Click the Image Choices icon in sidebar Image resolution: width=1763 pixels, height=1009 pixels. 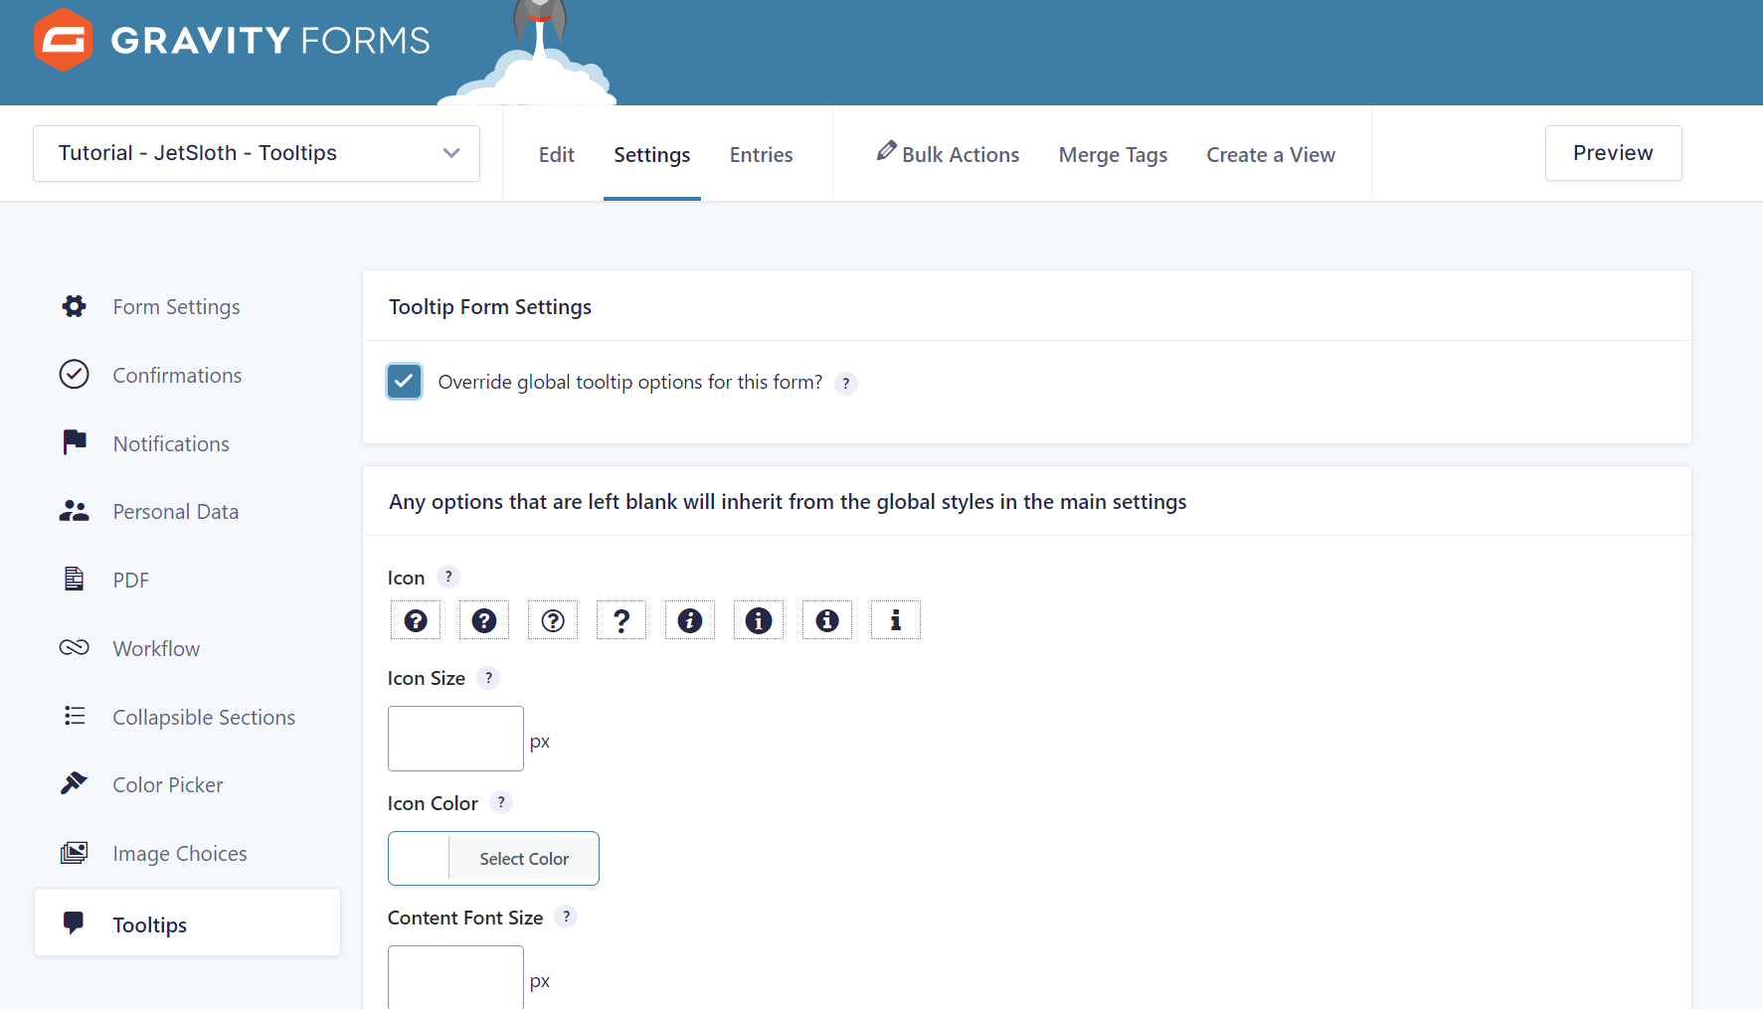[74, 852]
